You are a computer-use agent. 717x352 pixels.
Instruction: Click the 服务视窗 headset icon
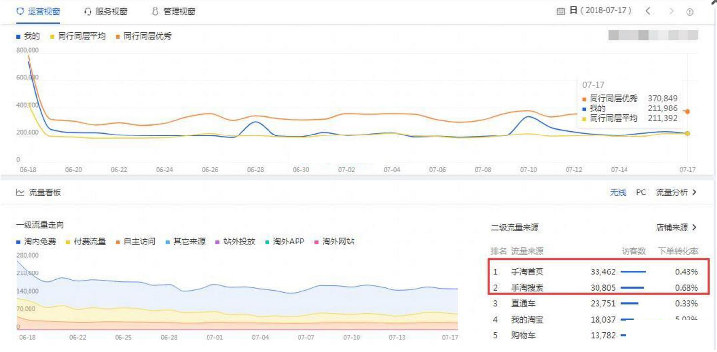pyautogui.click(x=87, y=11)
